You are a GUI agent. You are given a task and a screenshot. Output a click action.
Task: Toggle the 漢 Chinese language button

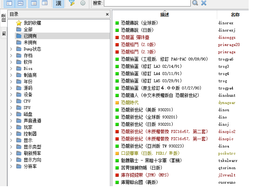(x=59, y=3)
